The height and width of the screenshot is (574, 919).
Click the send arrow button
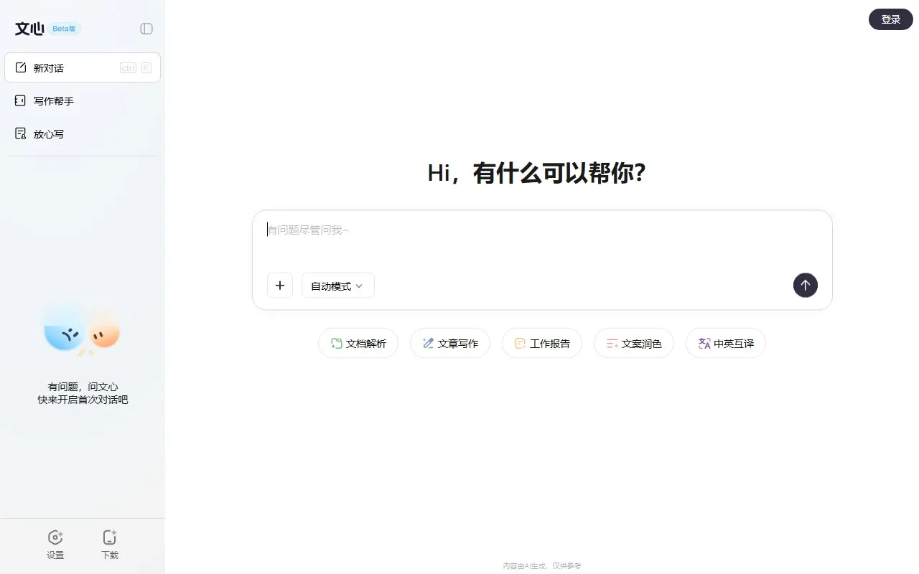coord(805,285)
